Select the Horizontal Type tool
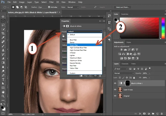The height and width of the screenshot is (116, 166). click(3, 79)
